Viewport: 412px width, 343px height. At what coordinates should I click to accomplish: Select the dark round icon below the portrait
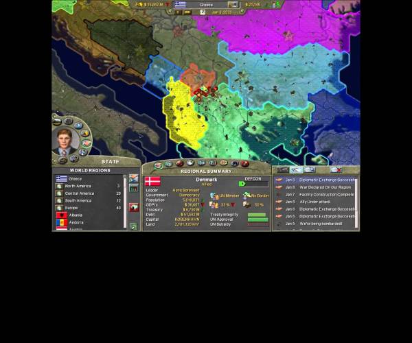tap(62, 160)
